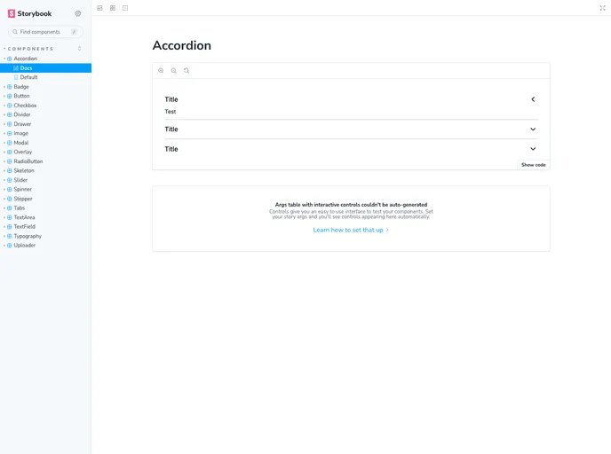611x454 pixels.
Task: Click the zoom out icon in preview toolbar
Action: point(173,71)
